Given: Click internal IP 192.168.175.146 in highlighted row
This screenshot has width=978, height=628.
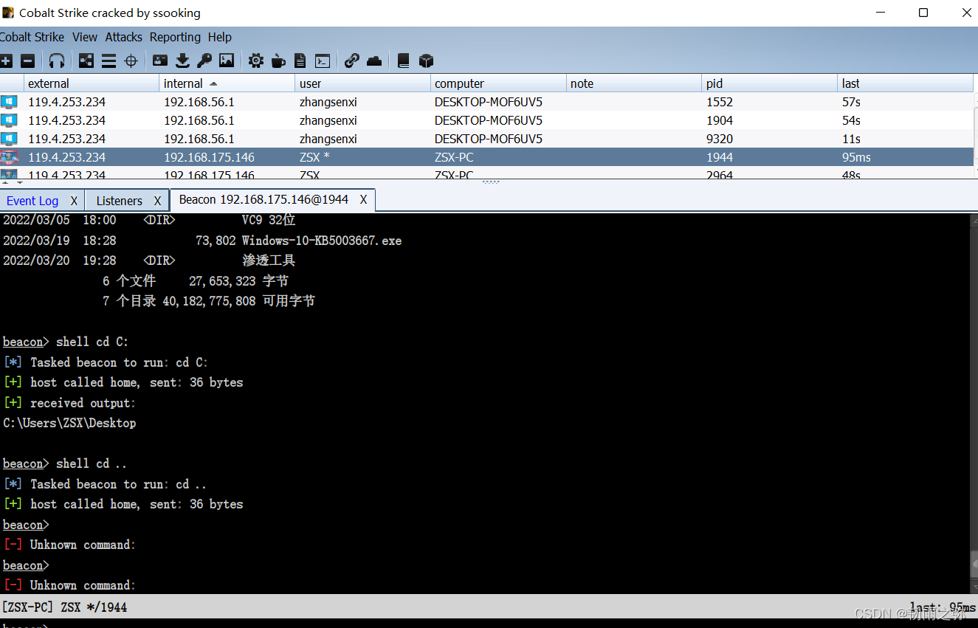Looking at the screenshot, I should point(209,157).
